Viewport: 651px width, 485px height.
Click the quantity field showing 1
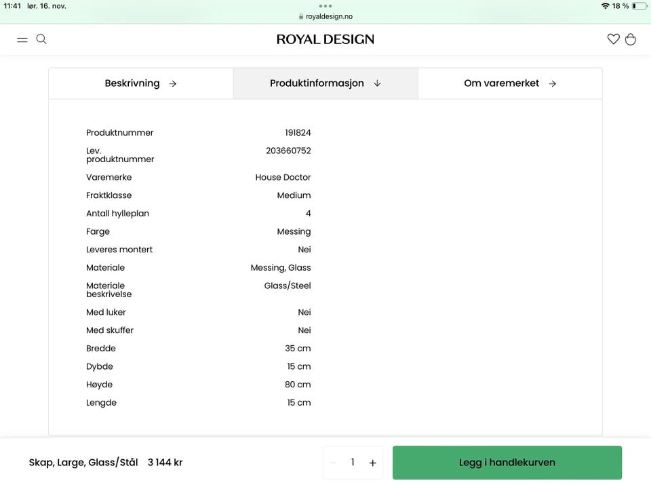click(353, 462)
